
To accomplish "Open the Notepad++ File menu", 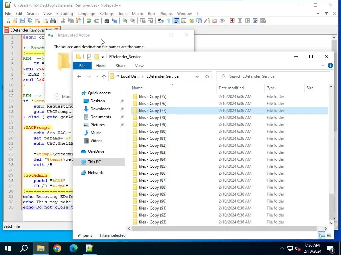I will tap(8, 13).
